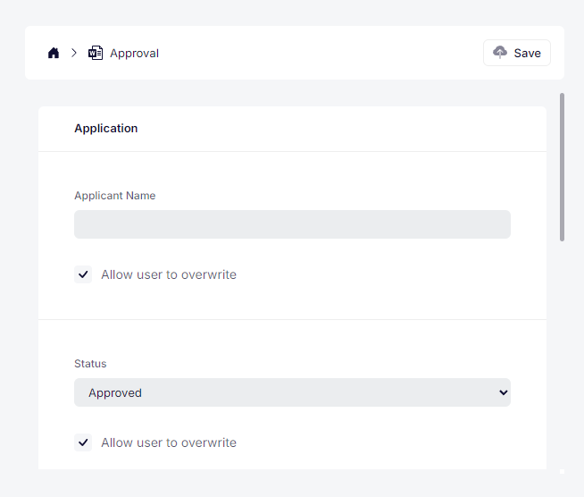Click the checkmark icon under Applicant Name

[83, 274]
